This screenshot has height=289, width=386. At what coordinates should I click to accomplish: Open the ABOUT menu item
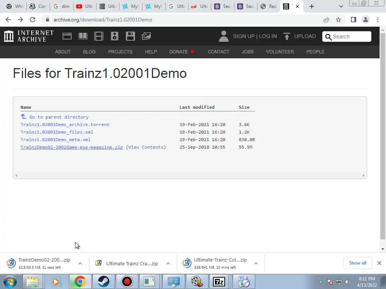[63, 52]
